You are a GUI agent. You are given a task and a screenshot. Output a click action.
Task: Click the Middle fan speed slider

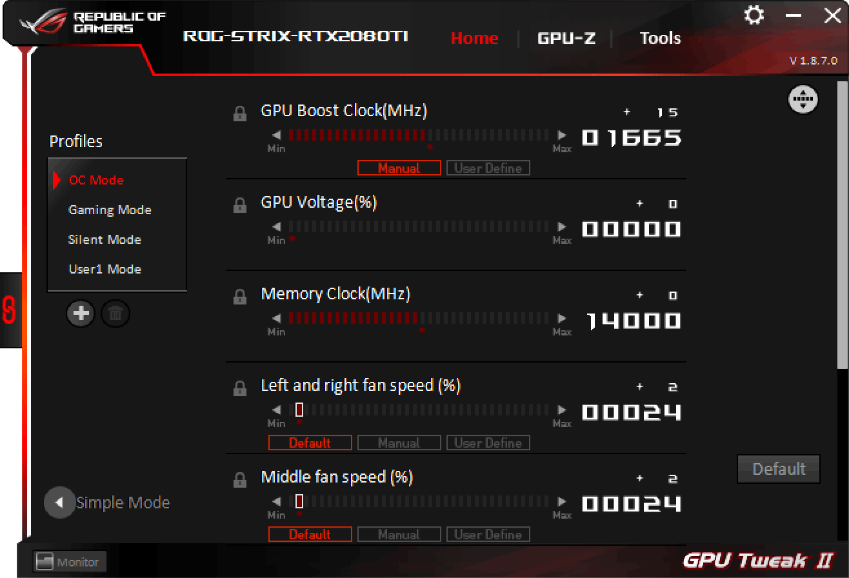coord(419,502)
